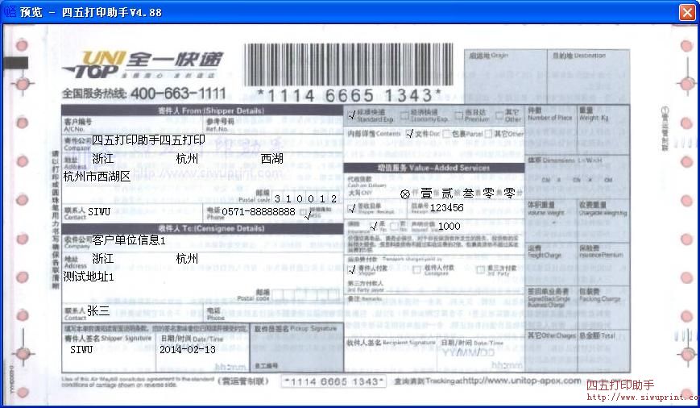Click declared value 1000

pos(449,226)
